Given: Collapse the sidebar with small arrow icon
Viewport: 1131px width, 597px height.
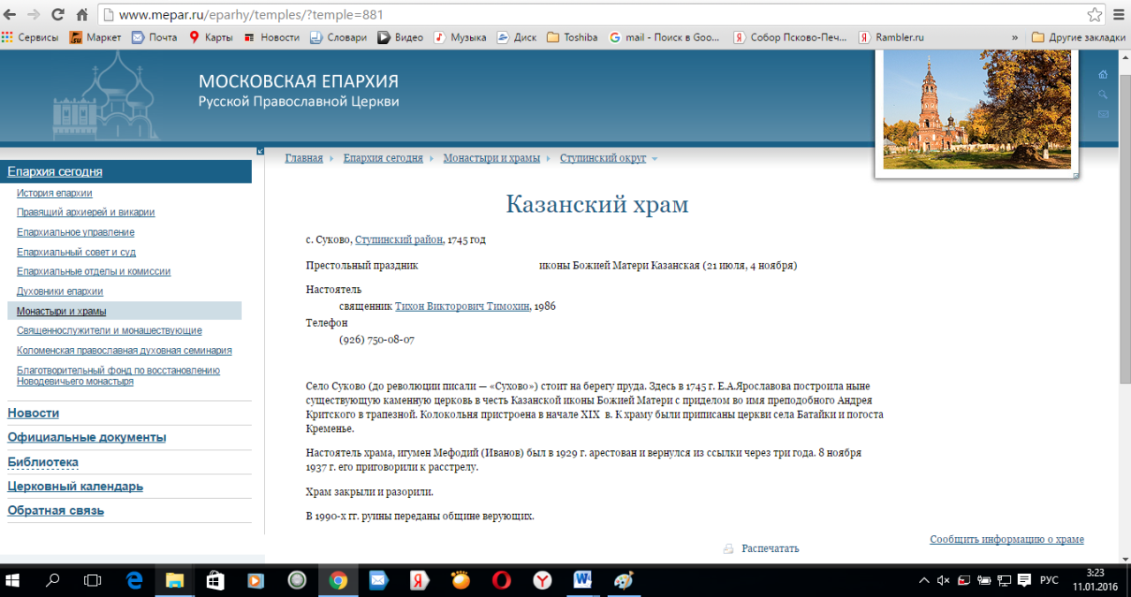Looking at the screenshot, I should tap(260, 151).
